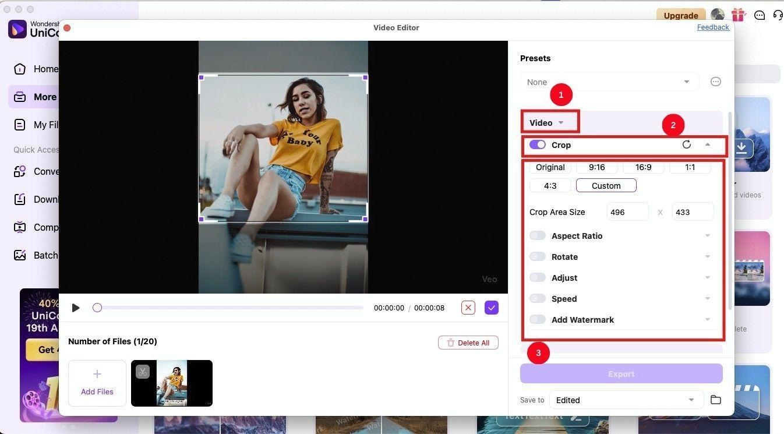
Task: Select the More tools sidebar item
Action: point(34,97)
